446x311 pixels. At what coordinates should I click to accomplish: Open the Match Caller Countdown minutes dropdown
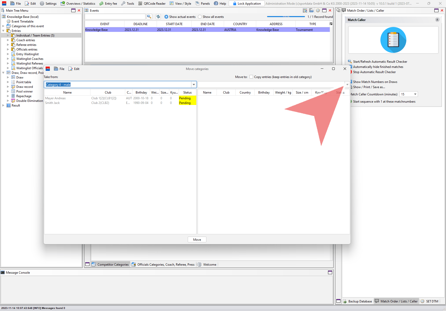[415, 94]
